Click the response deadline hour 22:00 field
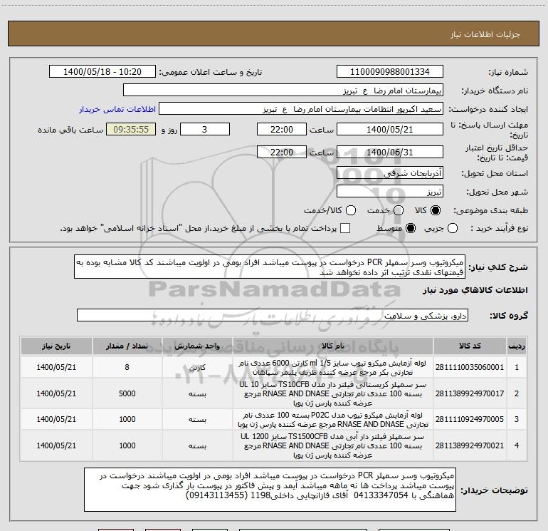The height and width of the screenshot is (531, 548). (282, 129)
